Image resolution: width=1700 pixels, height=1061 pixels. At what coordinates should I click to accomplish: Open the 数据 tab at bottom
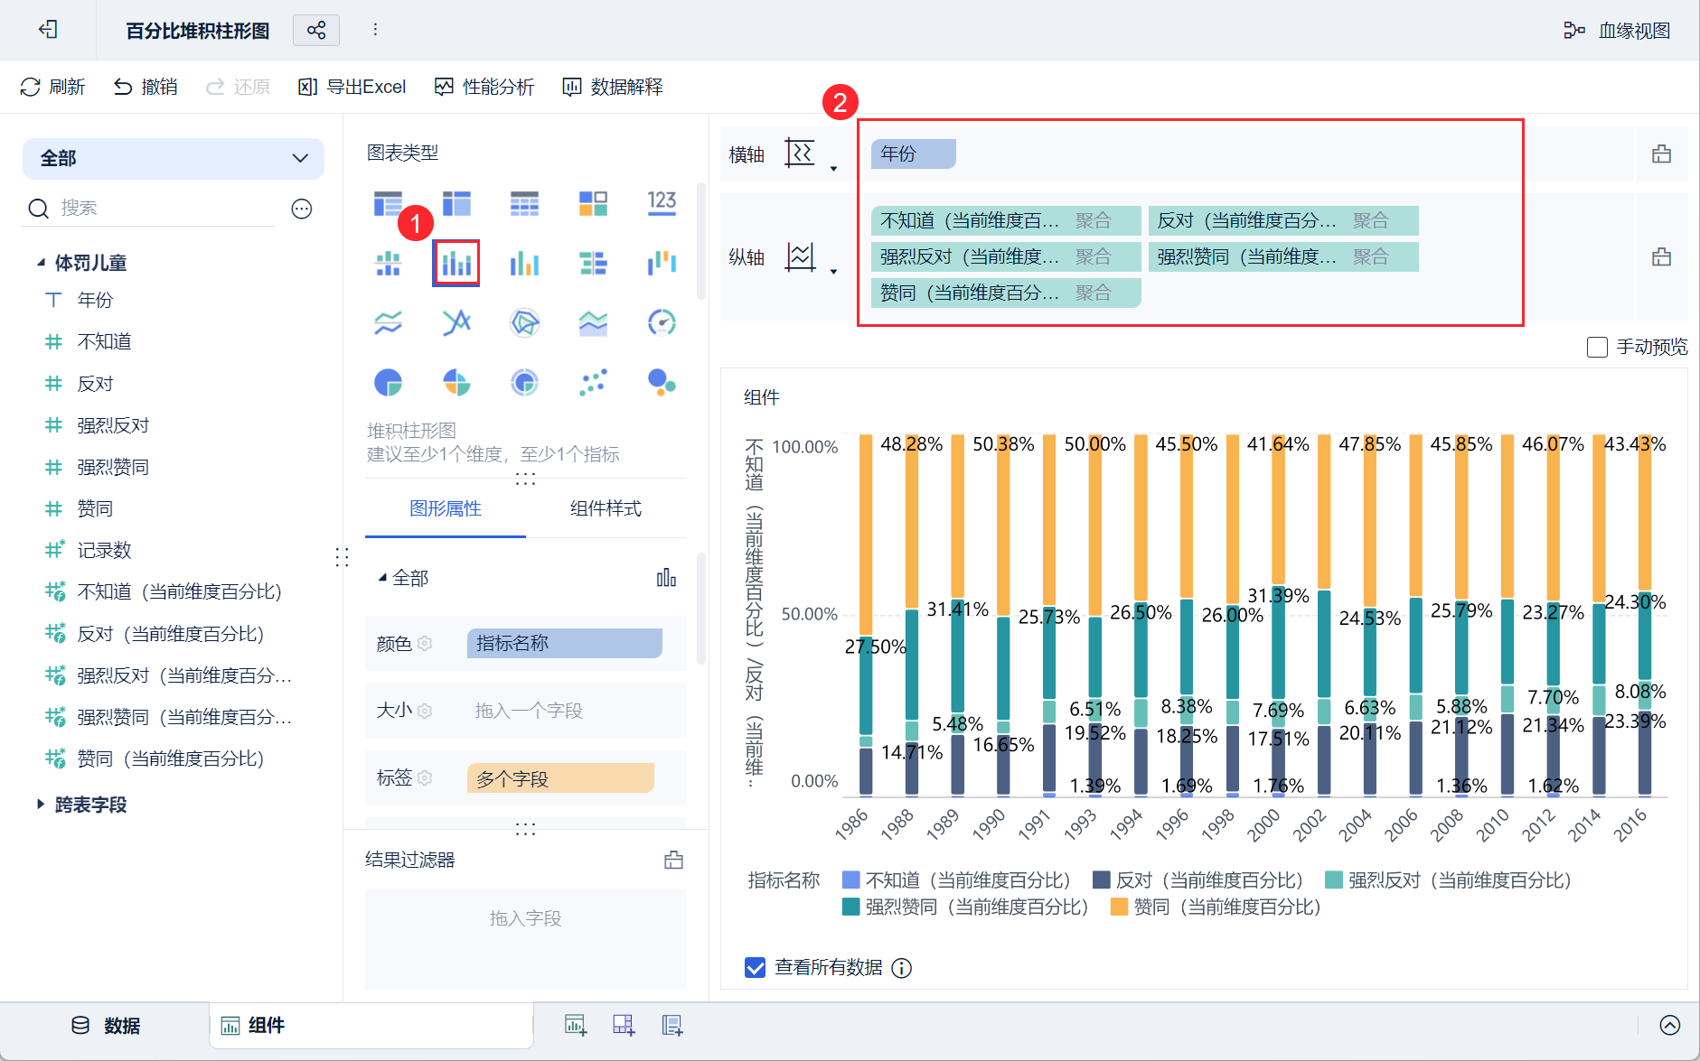click(x=106, y=1025)
